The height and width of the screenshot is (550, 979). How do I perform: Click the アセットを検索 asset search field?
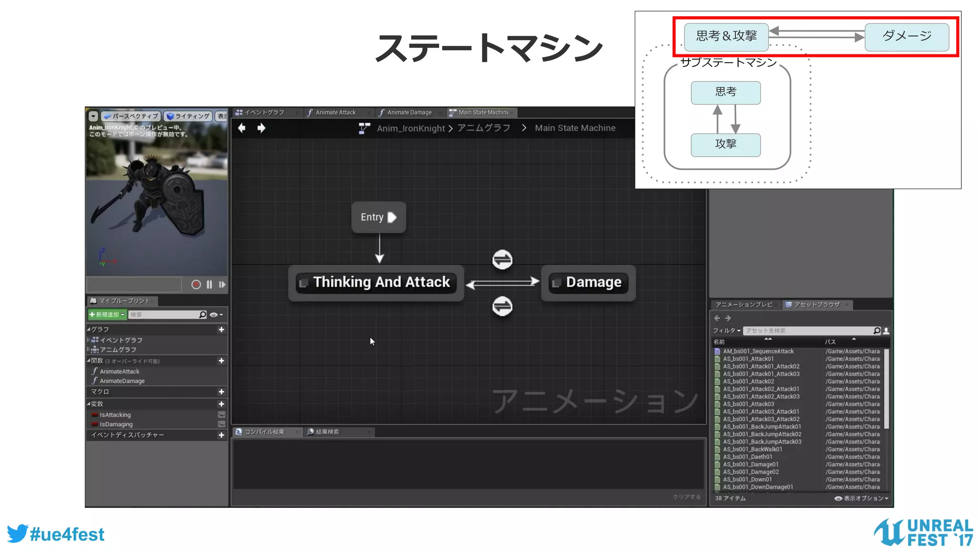click(808, 330)
